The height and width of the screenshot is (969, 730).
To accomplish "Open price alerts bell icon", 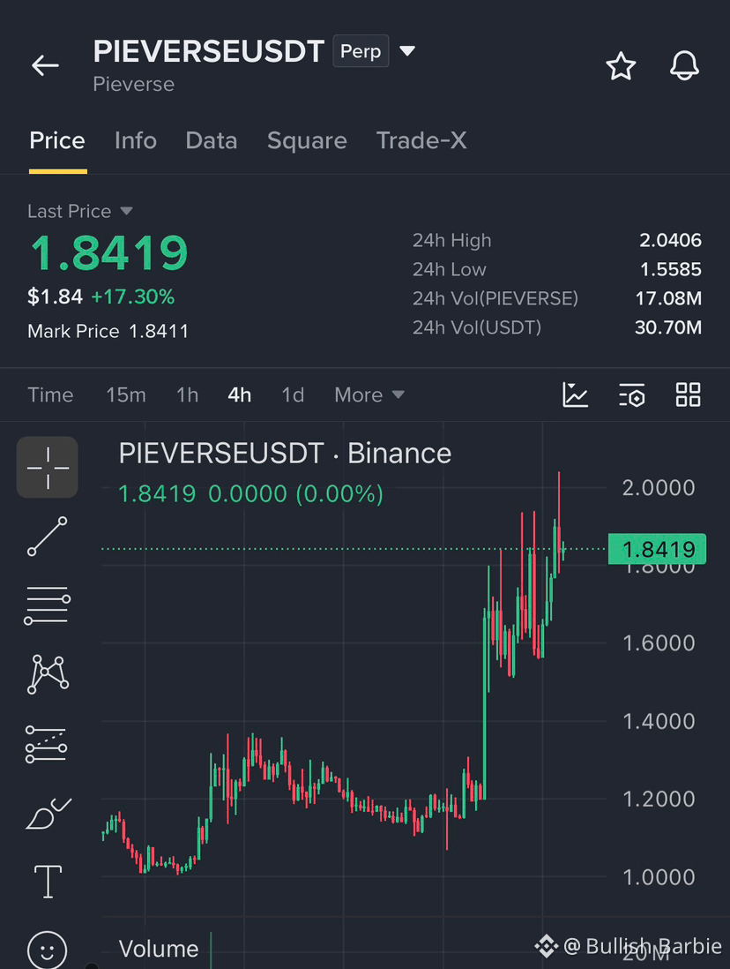I will pos(684,65).
